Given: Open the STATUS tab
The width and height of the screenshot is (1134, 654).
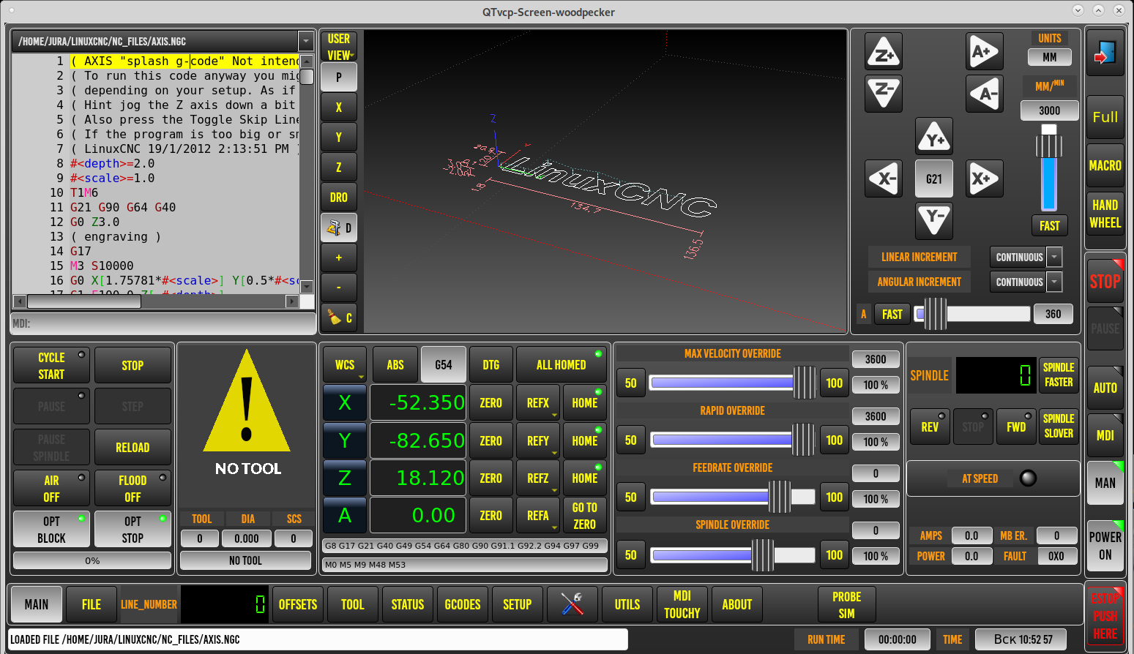Looking at the screenshot, I should 408,604.
